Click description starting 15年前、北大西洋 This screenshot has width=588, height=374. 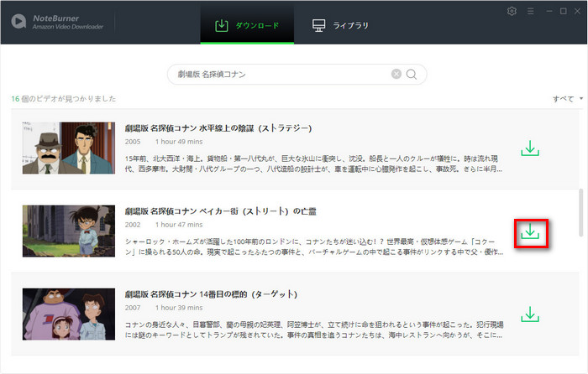[x=314, y=164]
